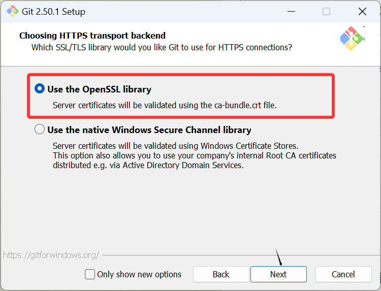
Task: Click the Git logo in the header
Action: 353,38
